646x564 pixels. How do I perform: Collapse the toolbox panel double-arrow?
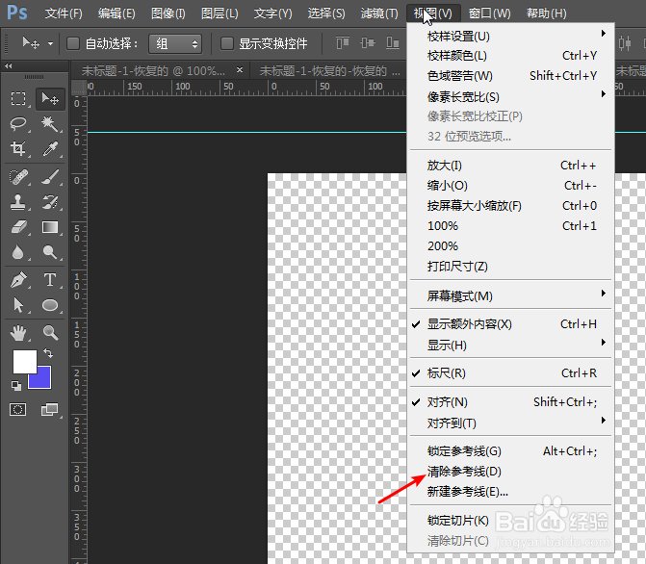click(x=9, y=65)
